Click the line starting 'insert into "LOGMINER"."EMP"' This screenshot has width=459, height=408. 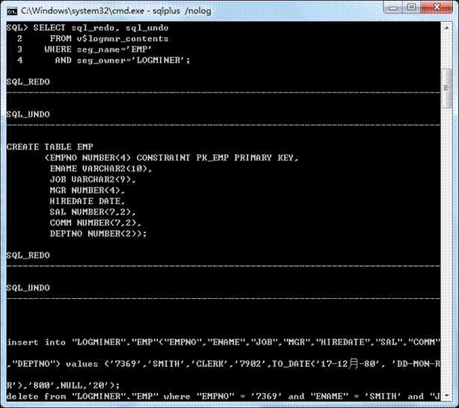tap(224, 342)
